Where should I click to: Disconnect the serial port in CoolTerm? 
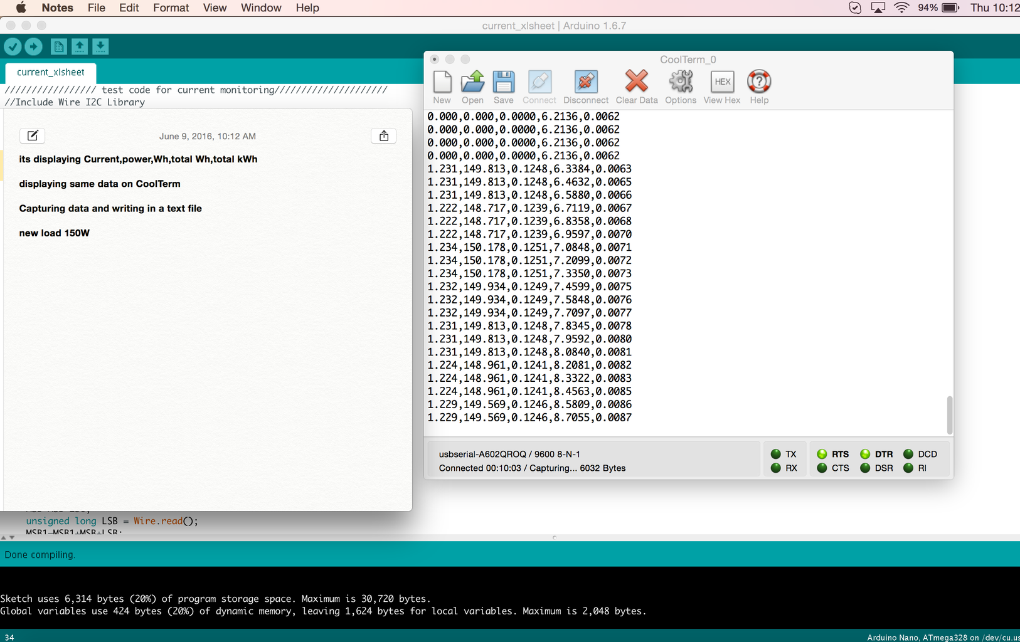(586, 87)
